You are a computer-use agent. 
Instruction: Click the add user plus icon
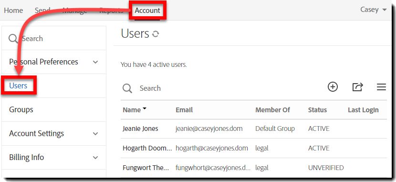pyautogui.click(x=333, y=87)
